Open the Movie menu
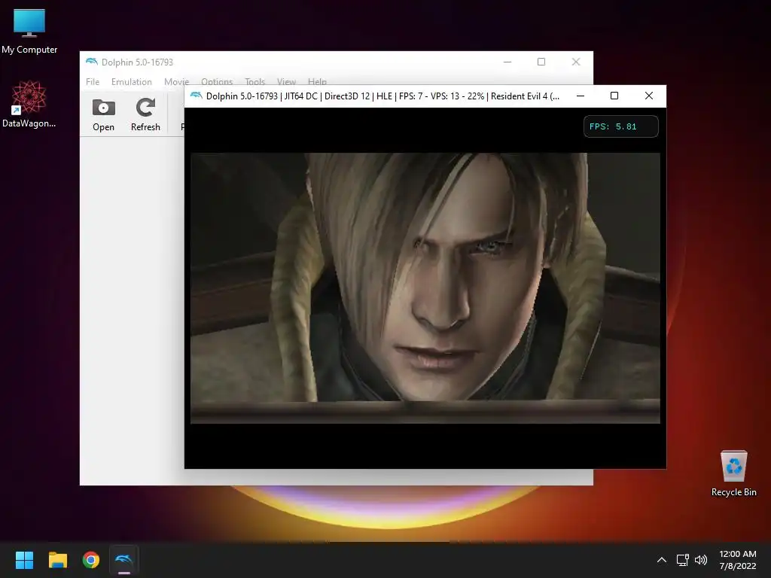The image size is (771, 578). [176, 81]
